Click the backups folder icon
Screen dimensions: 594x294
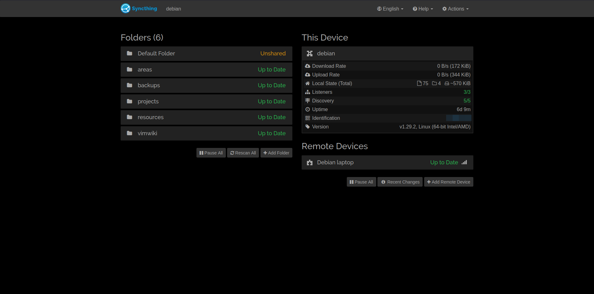(130, 85)
